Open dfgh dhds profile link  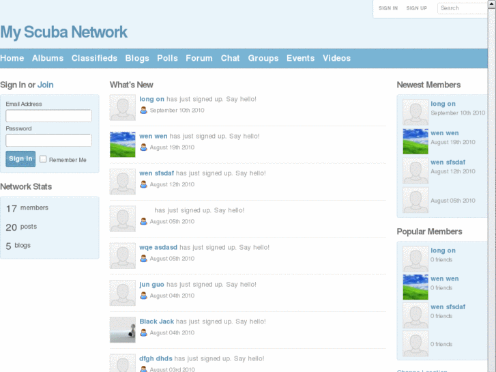point(156,358)
